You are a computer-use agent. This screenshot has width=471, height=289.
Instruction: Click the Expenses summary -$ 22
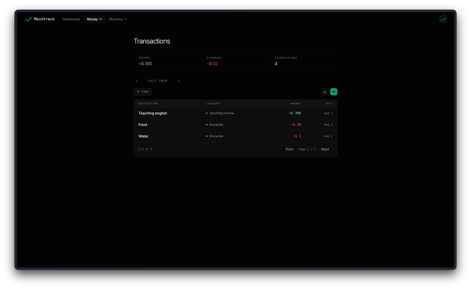click(x=212, y=64)
